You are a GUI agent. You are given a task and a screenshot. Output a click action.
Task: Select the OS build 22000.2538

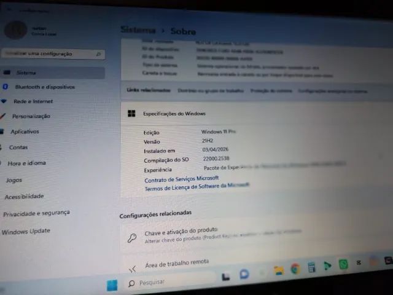click(216, 159)
